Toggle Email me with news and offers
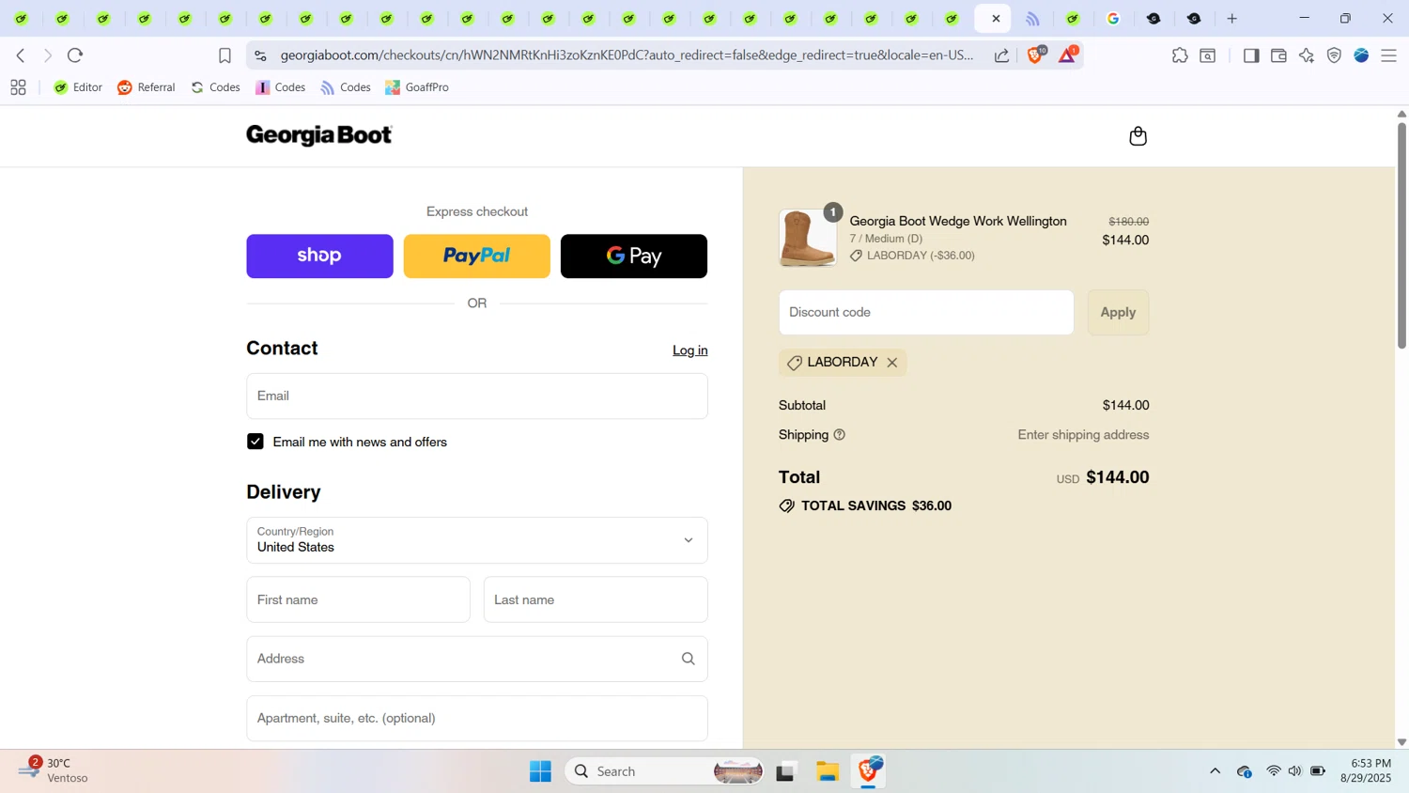This screenshot has width=1409, height=793. (x=255, y=442)
